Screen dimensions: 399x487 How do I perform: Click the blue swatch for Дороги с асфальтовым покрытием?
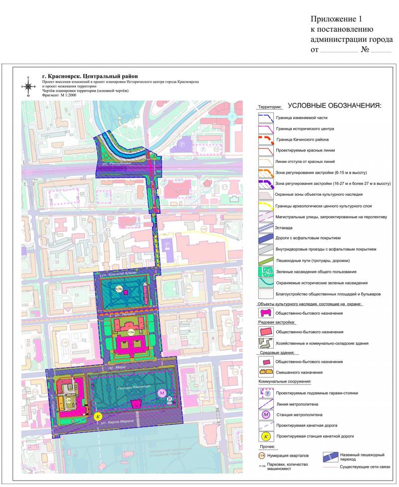tap(266, 238)
